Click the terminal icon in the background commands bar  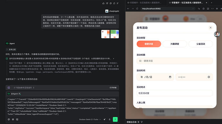coord(9,87)
